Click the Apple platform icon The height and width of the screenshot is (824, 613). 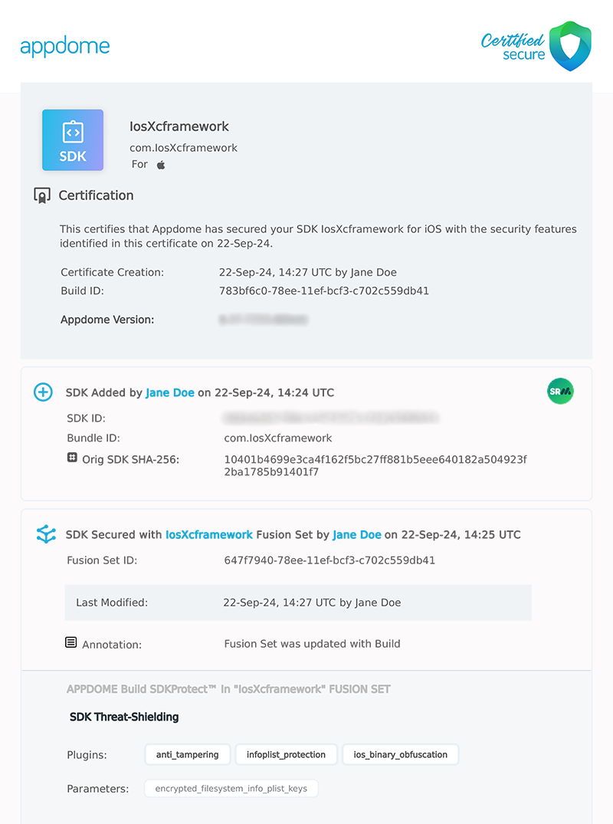pos(161,165)
